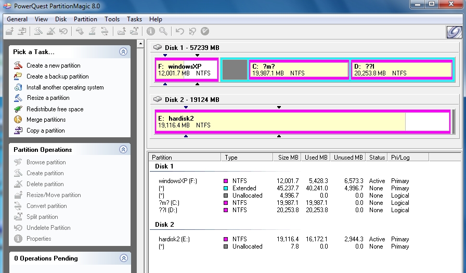Select the E: hardisk2 partition block

pyautogui.click(x=302, y=122)
